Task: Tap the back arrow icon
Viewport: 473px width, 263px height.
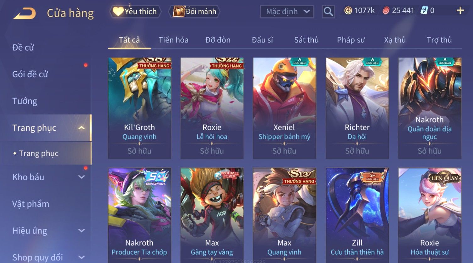Action: click(24, 13)
